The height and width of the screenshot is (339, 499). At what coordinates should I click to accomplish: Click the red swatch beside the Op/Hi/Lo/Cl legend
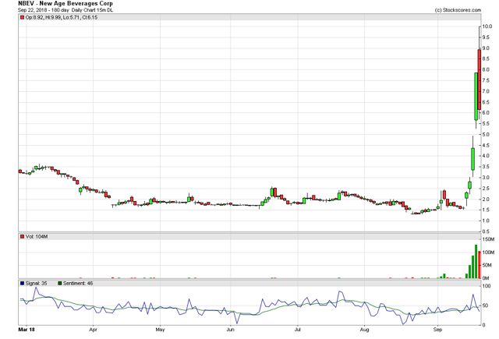(23, 17)
